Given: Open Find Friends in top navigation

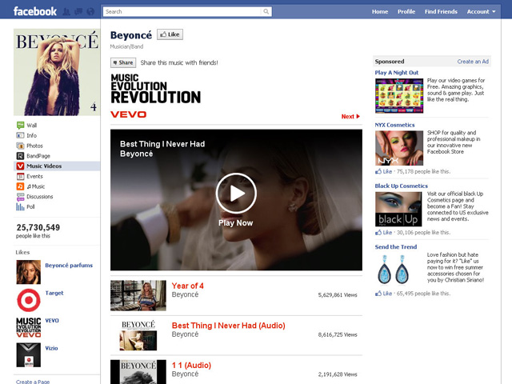Looking at the screenshot, I should pyautogui.click(x=441, y=12).
